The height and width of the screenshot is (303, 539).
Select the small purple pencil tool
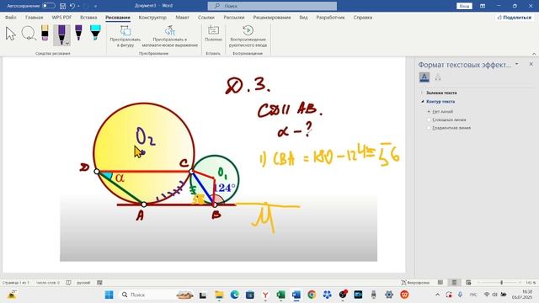point(78,33)
